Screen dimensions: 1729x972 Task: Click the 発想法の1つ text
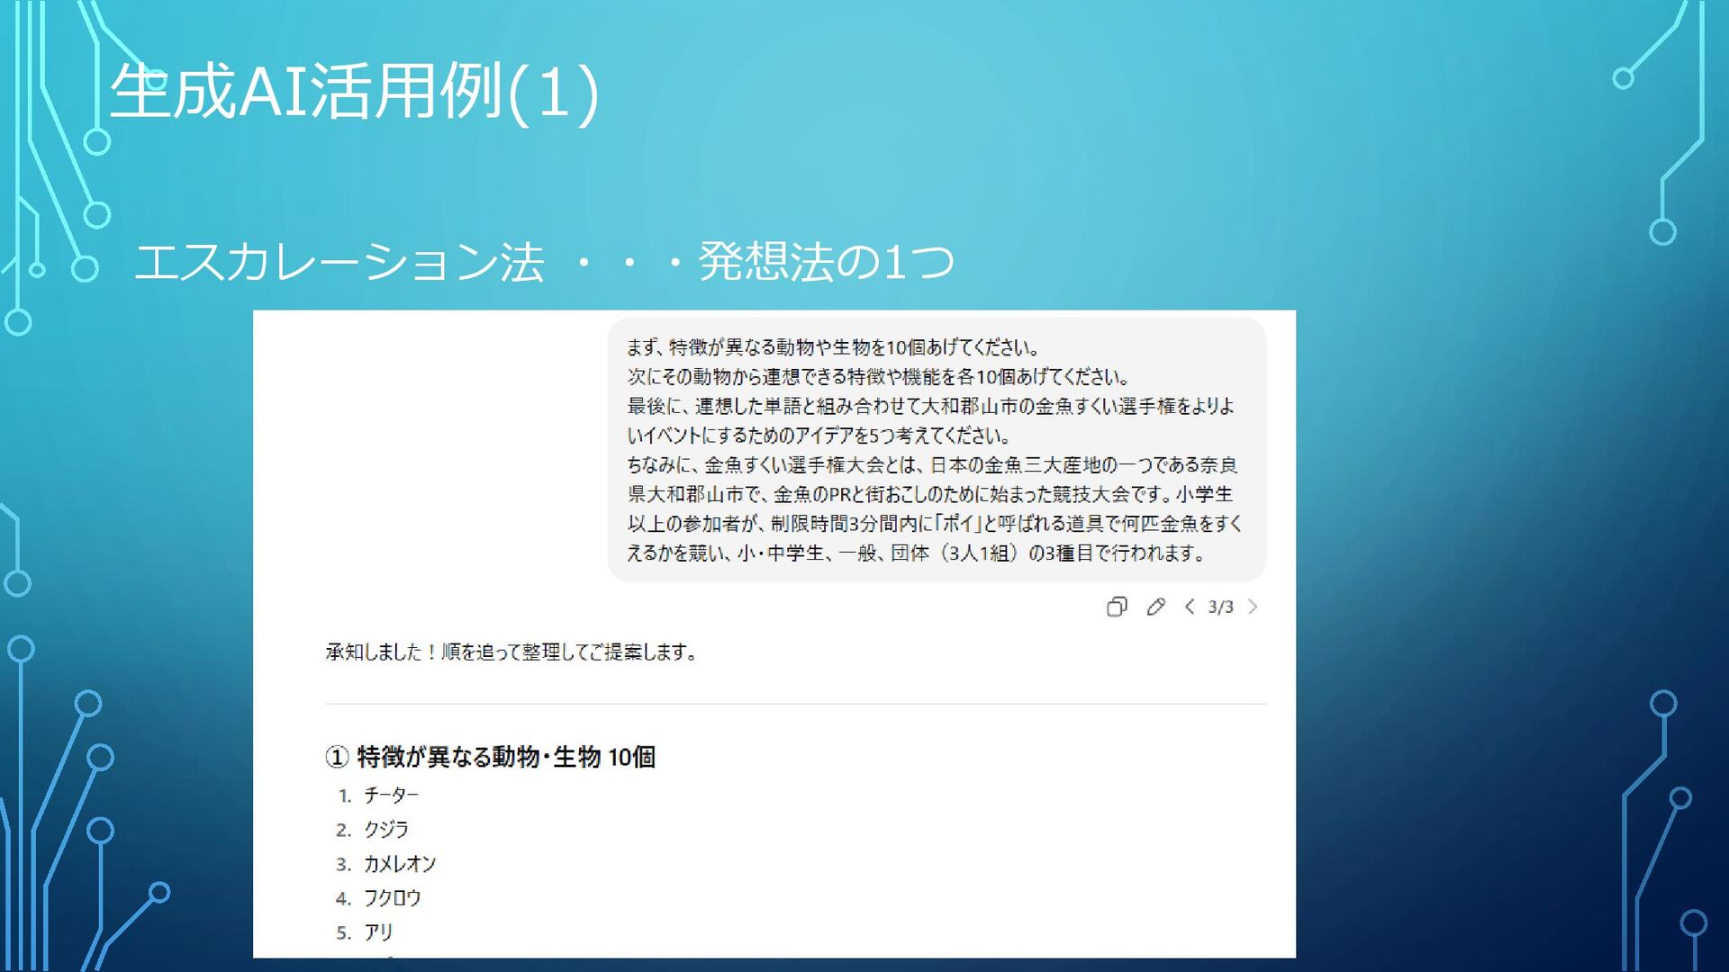click(x=825, y=263)
